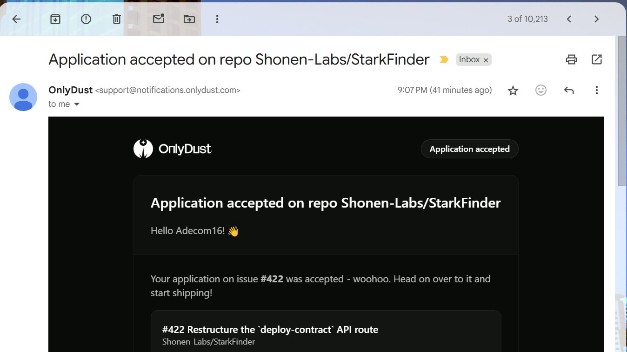
Task: Remove the Inbox label from email
Action: 486,60
